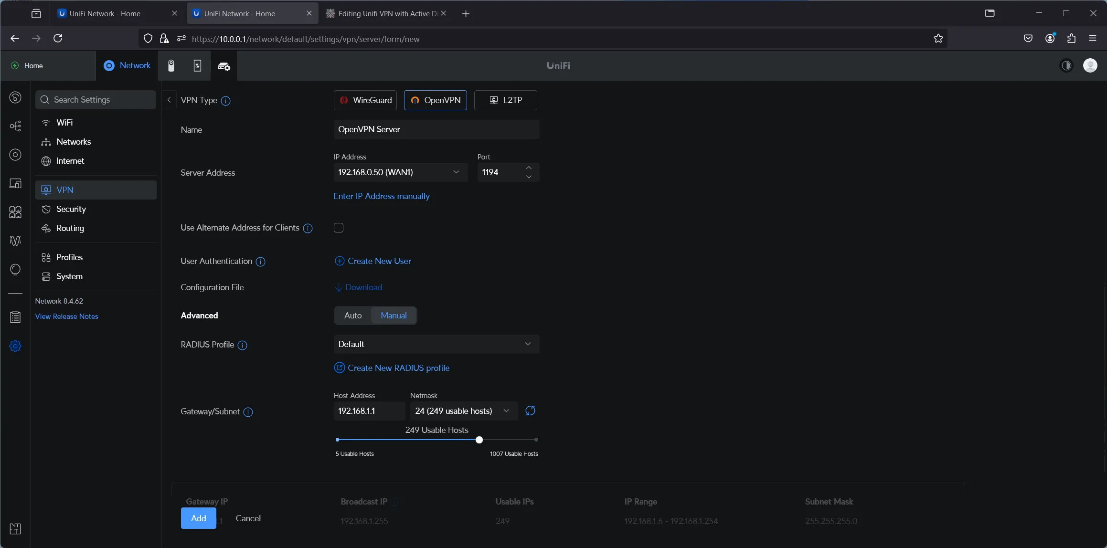
Task: Reload the browser page
Action: coord(58,38)
